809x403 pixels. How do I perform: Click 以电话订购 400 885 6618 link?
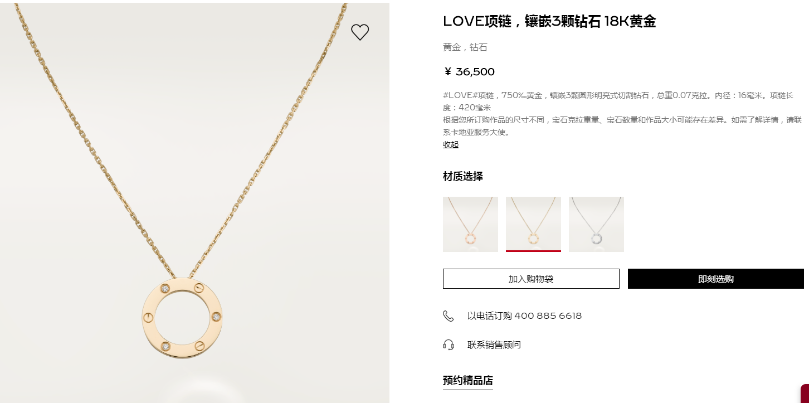(524, 316)
